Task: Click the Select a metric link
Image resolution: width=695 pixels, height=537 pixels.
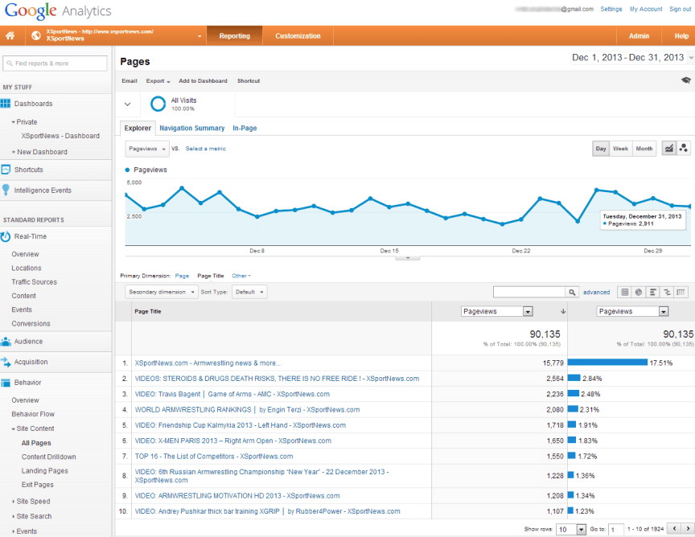Action: point(206,149)
